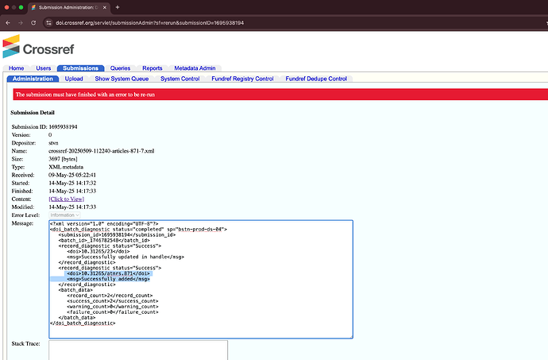Open the Metadata Admin tab
This screenshot has width=548, height=360.
[195, 68]
